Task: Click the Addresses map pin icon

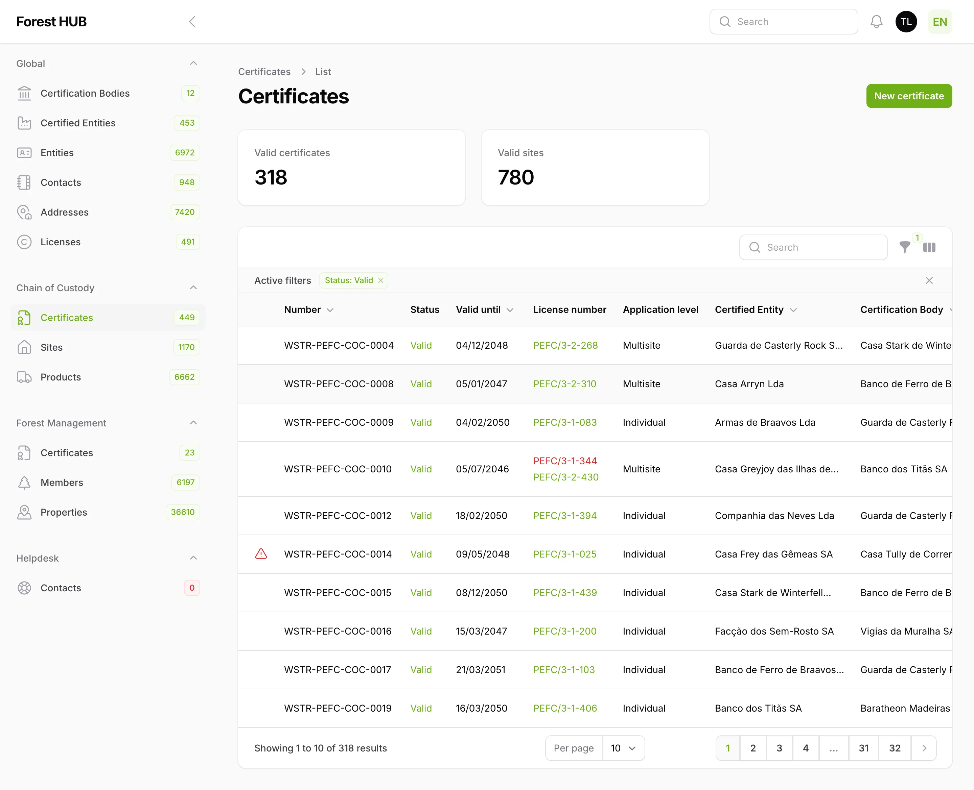Action: (24, 212)
